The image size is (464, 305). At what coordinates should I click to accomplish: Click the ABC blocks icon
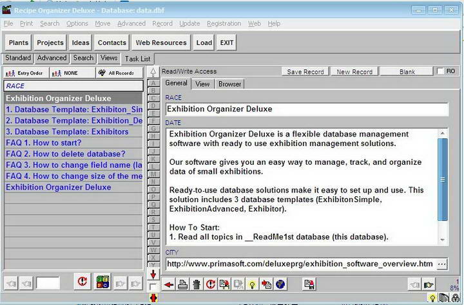coord(102,282)
